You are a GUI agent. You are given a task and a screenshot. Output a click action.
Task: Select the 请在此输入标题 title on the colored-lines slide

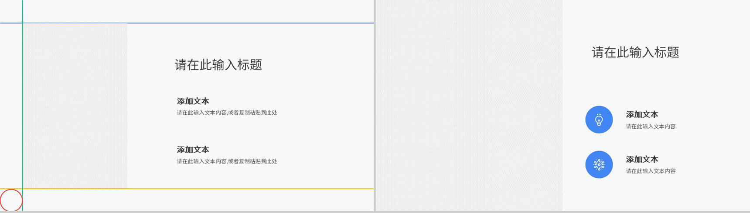coord(218,65)
